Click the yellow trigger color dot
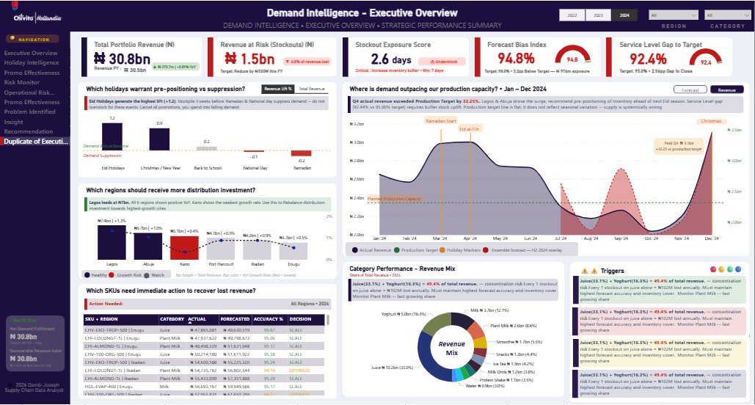The image size is (755, 405). coord(721,270)
